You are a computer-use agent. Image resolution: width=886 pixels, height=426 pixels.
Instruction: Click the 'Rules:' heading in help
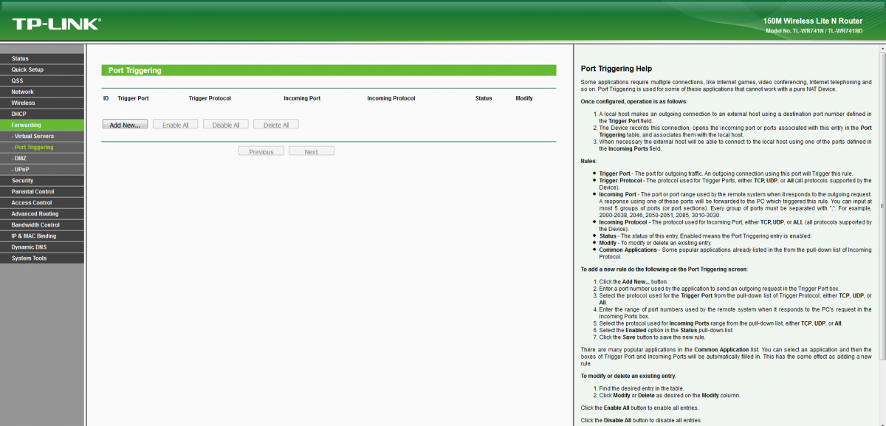588,160
